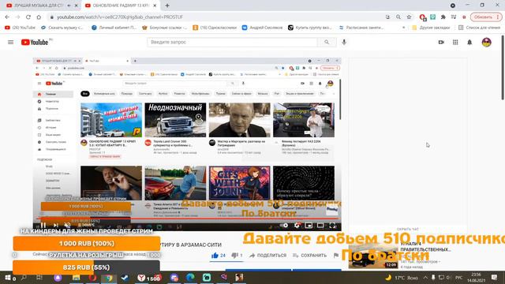The width and height of the screenshot is (505, 284).
Task: Enter fullscreen in the video player
Action: (332, 226)
